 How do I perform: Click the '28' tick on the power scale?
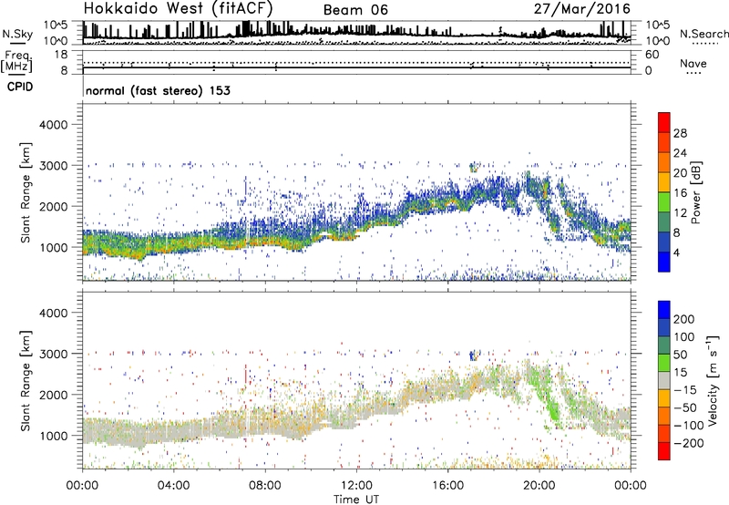680,133
